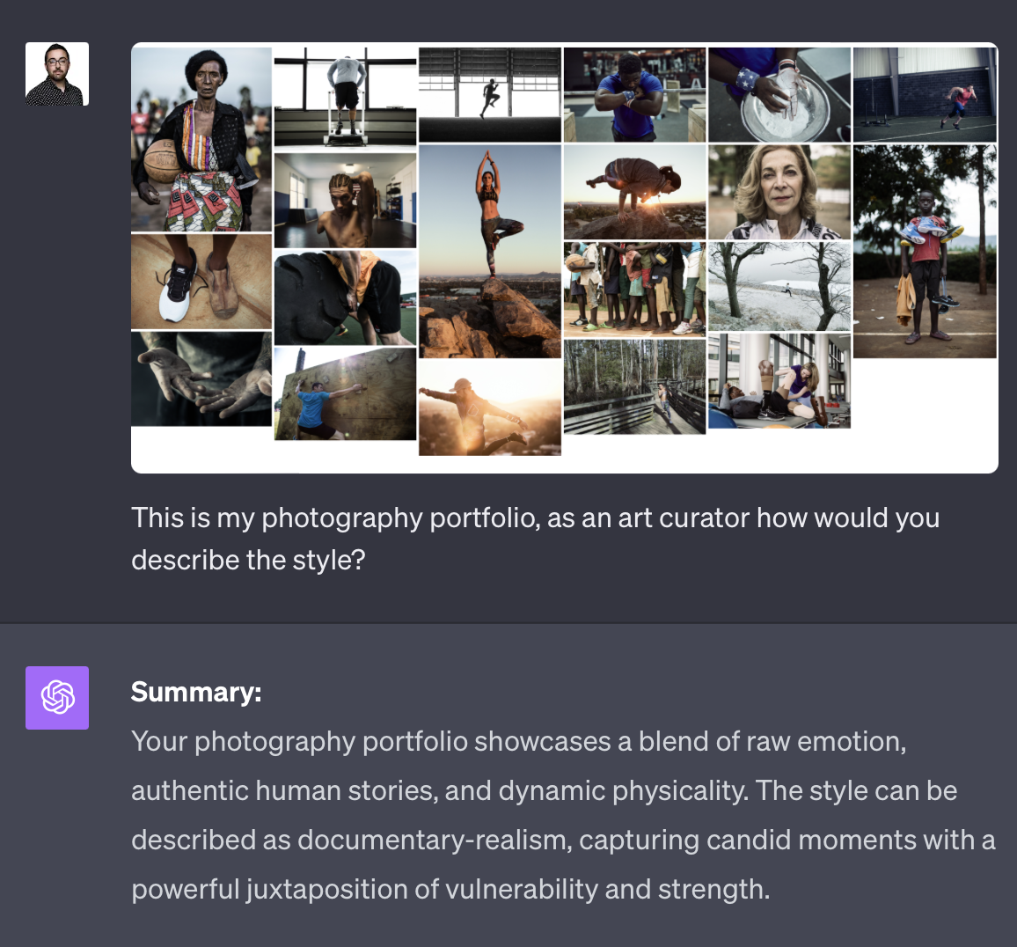Select the yoga tree pose on rocks photo
The width and height of the screenshot is (1017, 947).
pyautogui.click(x=489, y=252)
